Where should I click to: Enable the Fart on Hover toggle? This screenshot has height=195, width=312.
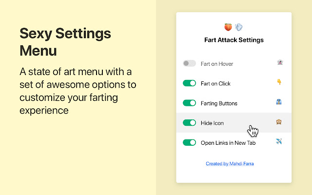(x=189, y=63)
